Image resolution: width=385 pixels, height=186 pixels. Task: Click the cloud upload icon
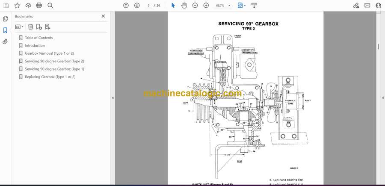[x=28, y=6]
